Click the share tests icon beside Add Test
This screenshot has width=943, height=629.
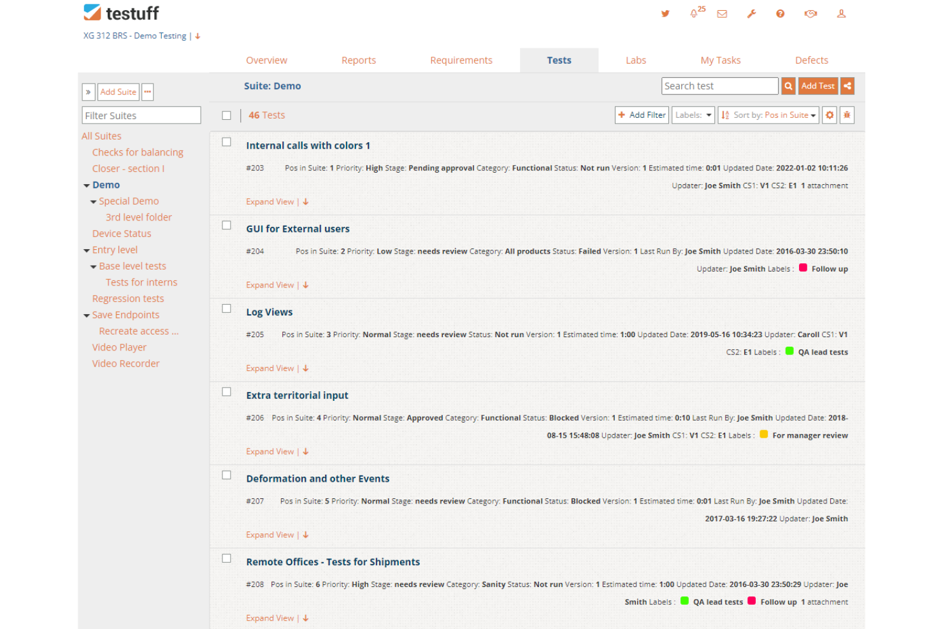point(847,85)
